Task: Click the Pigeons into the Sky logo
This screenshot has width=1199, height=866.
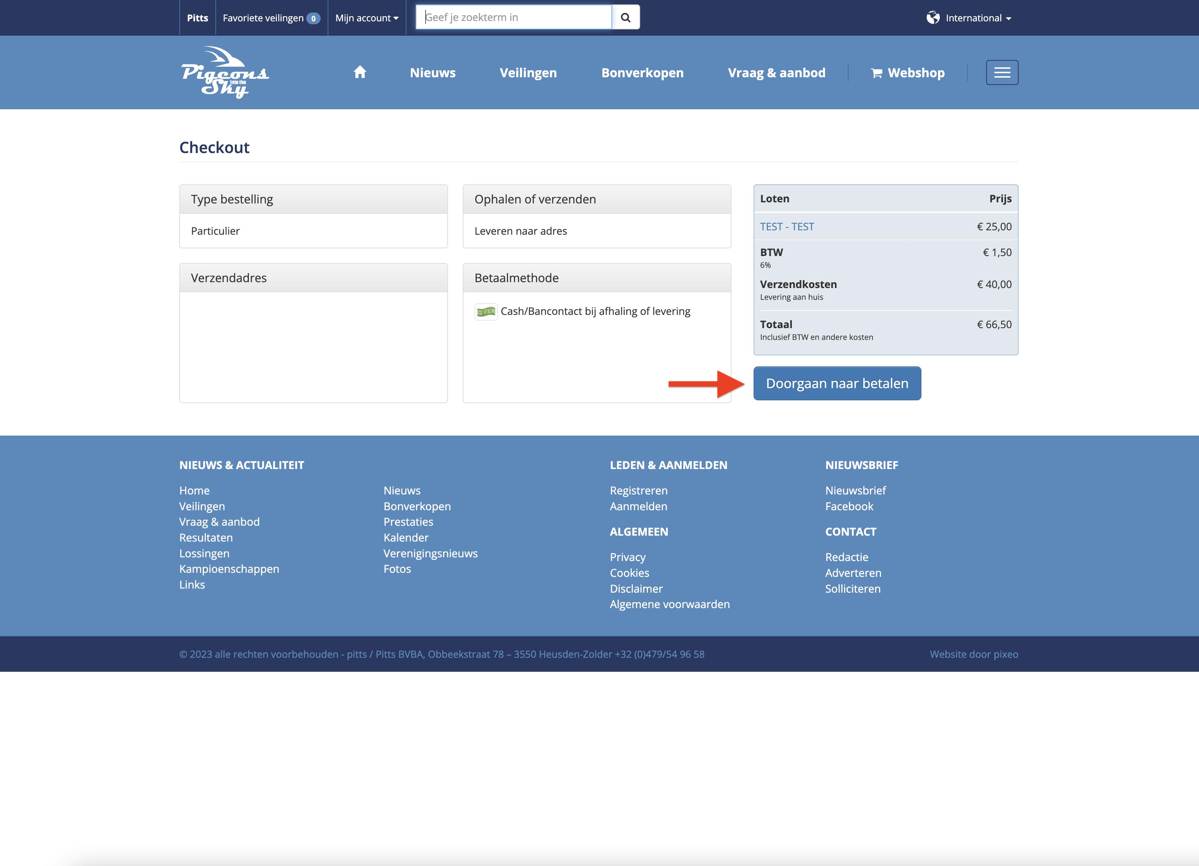Action: pos(225,72)
